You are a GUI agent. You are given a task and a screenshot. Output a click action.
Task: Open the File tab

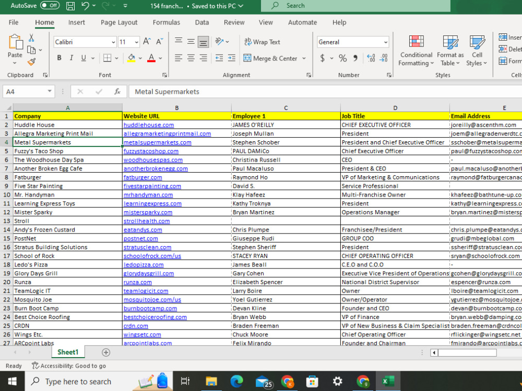14,22
